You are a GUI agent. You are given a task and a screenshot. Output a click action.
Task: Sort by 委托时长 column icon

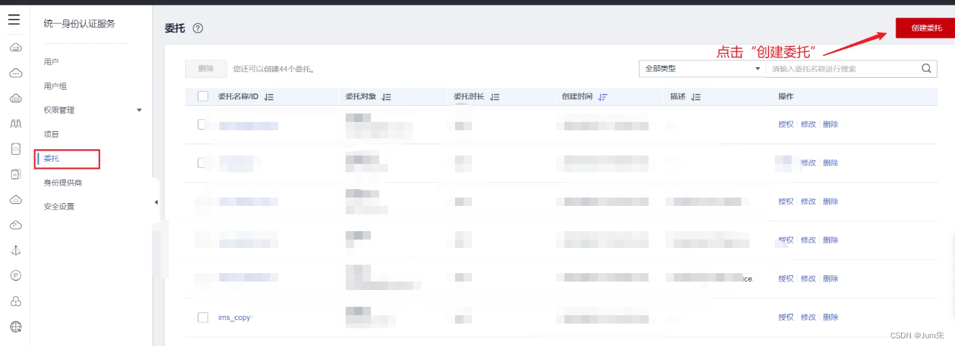click(495, 97)
